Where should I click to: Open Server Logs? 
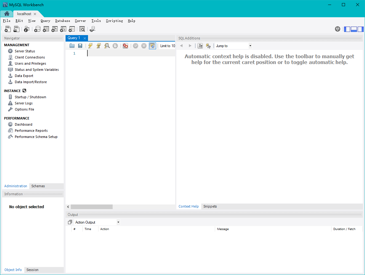pos(23,103)
